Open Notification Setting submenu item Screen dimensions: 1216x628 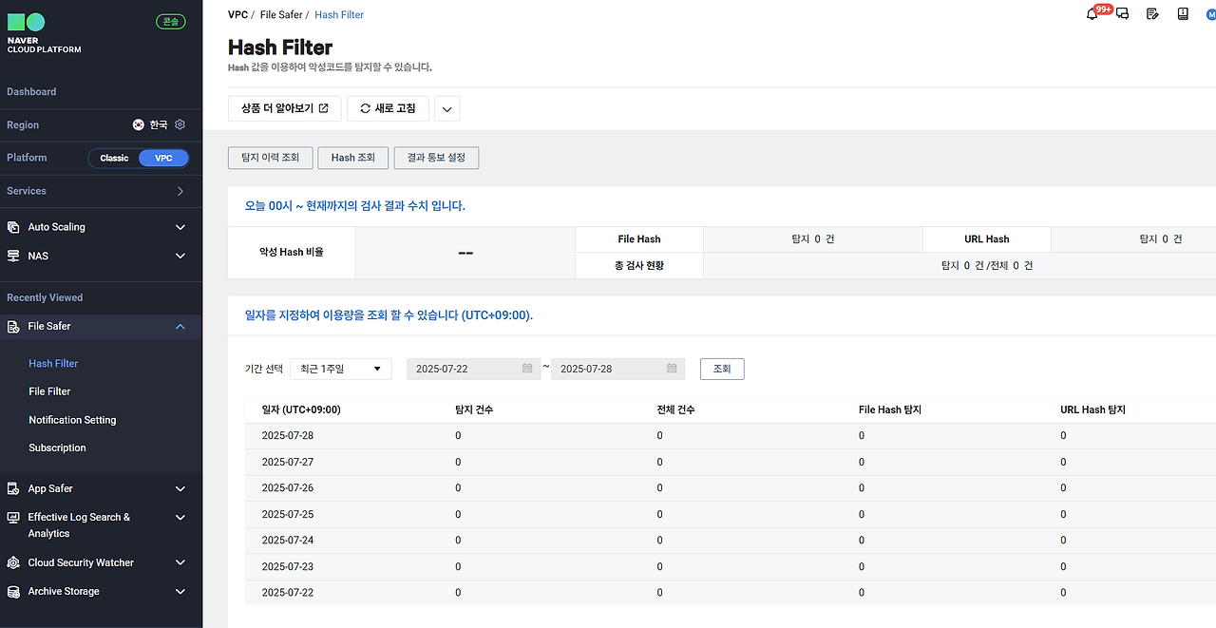(x=72, y=420)
